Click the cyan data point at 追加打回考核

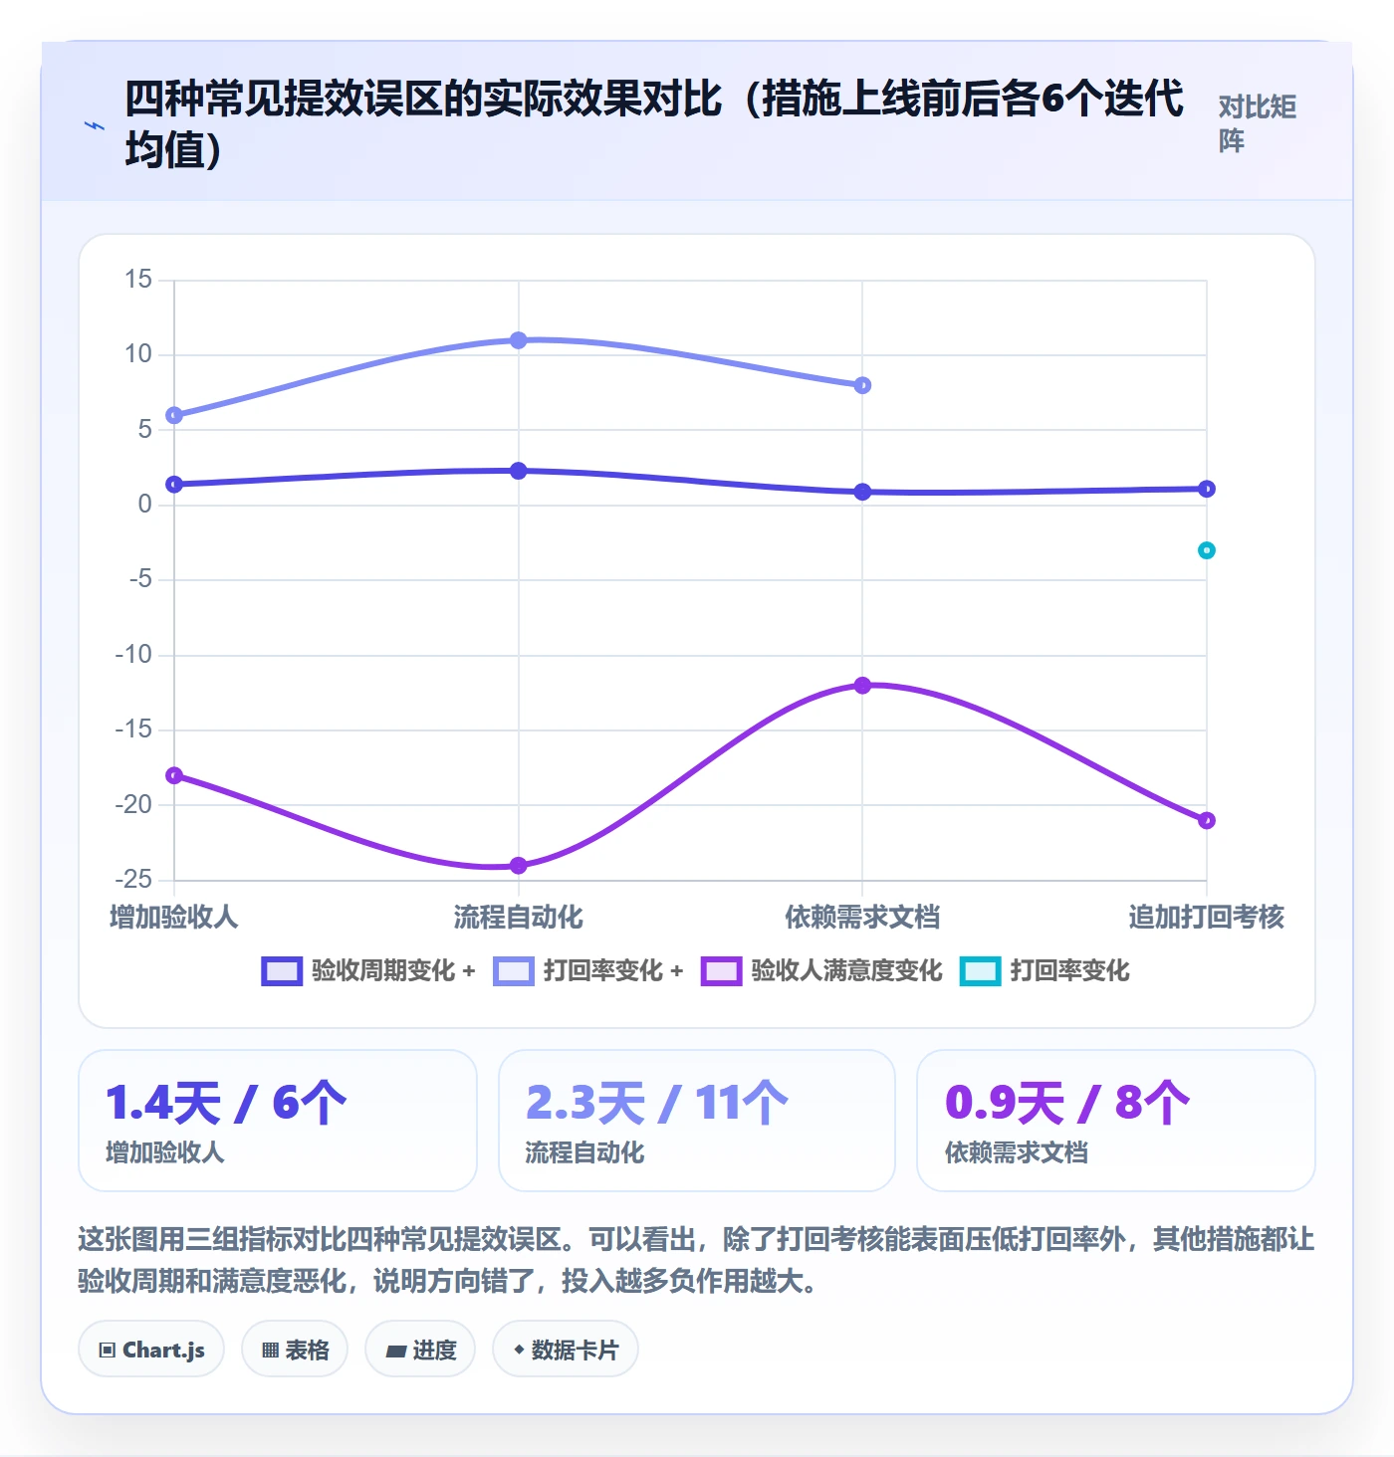coord(1207,550)
